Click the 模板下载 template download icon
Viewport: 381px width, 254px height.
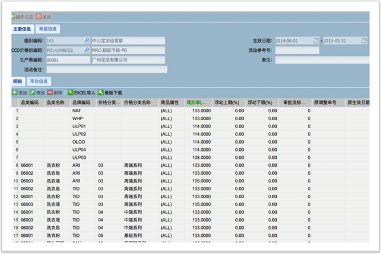point(101,92)
